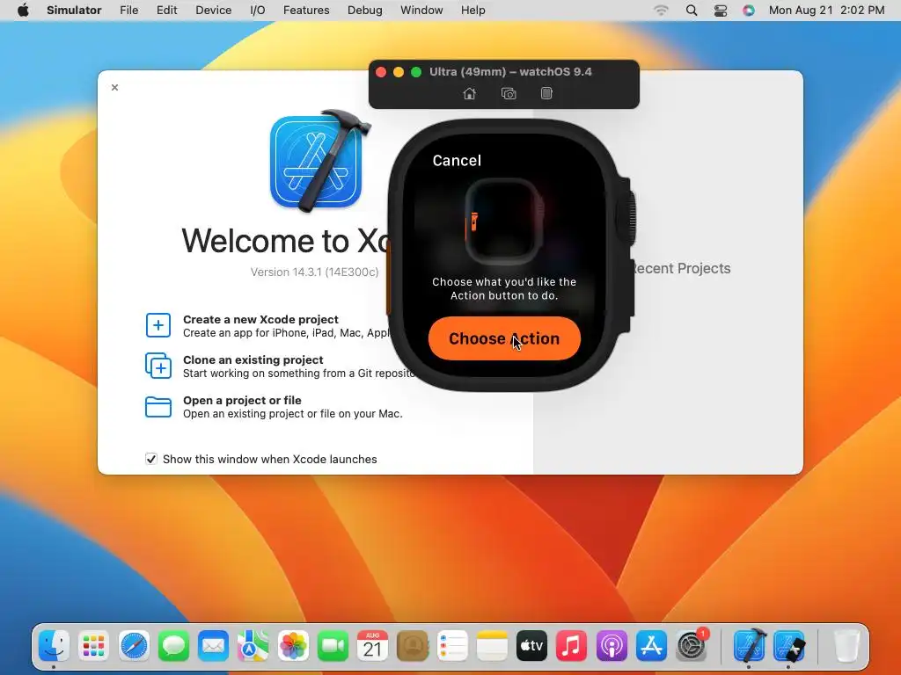Image resolution: width=901 pixels, height=675 pixels.
Task: Open the Help menu
Action: [x=472, y=11]
